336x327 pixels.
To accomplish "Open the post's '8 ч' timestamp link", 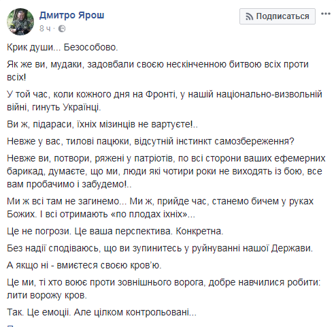I will point(45,29).
